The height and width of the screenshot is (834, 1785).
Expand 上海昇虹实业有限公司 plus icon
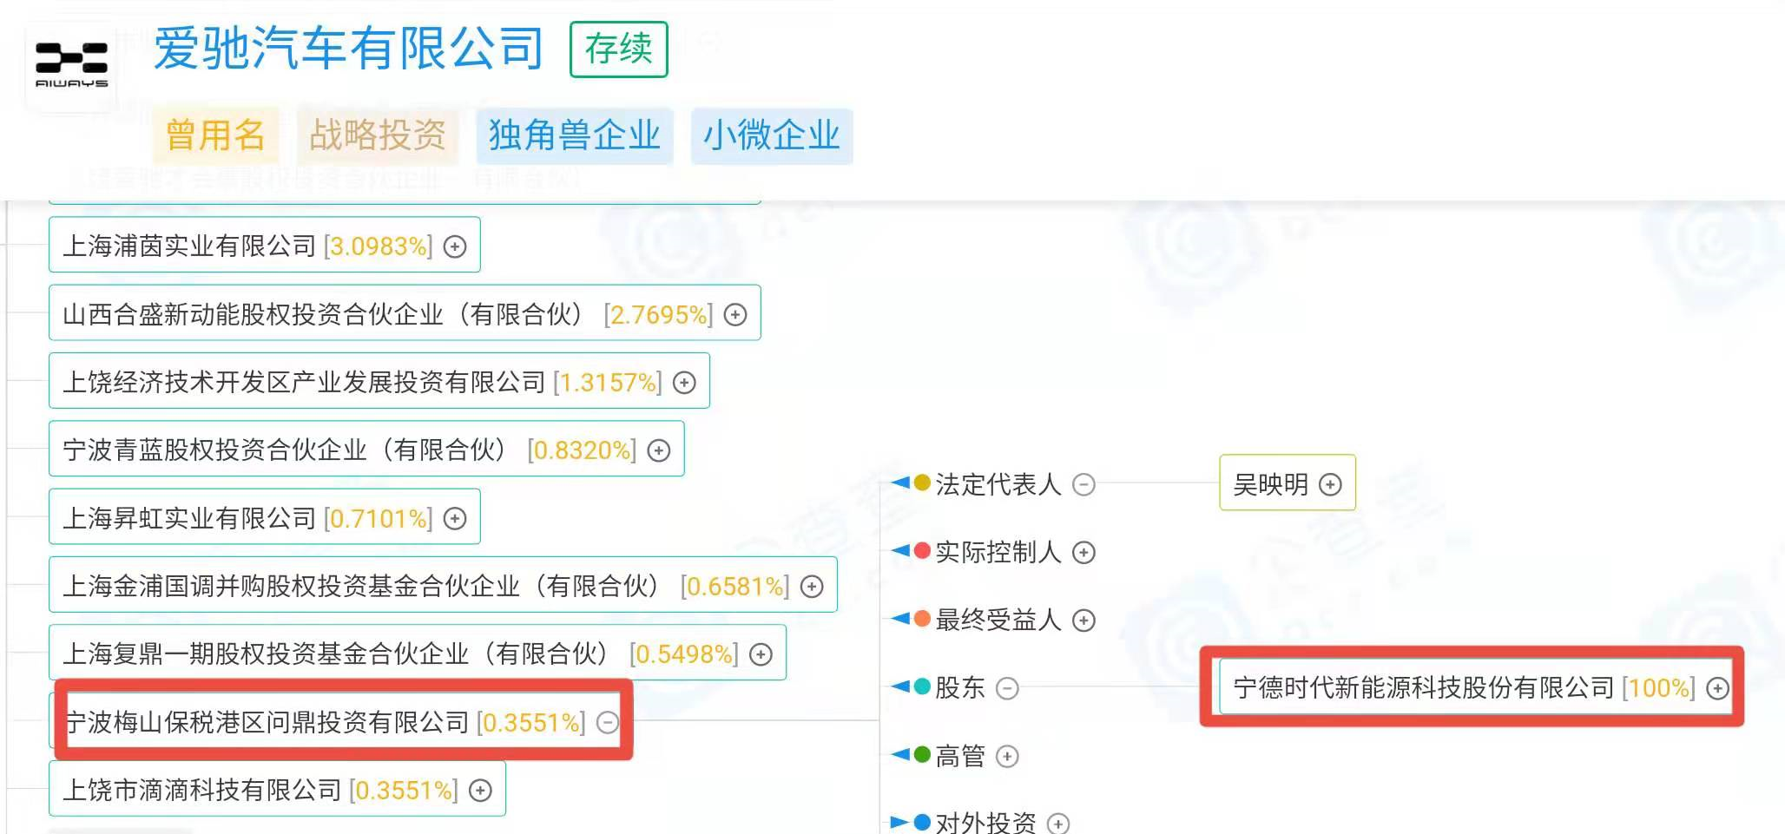(x=455, y=519)
